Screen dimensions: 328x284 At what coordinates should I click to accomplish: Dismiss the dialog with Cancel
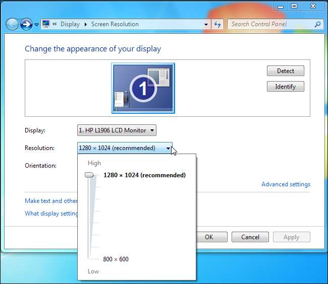[x=250, y=237]
